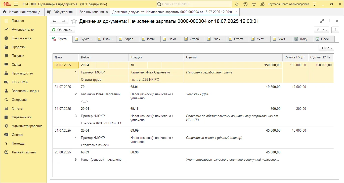Open the Отраб... register tab
This screenshot has height=183, width=344.
click(193, 39)
